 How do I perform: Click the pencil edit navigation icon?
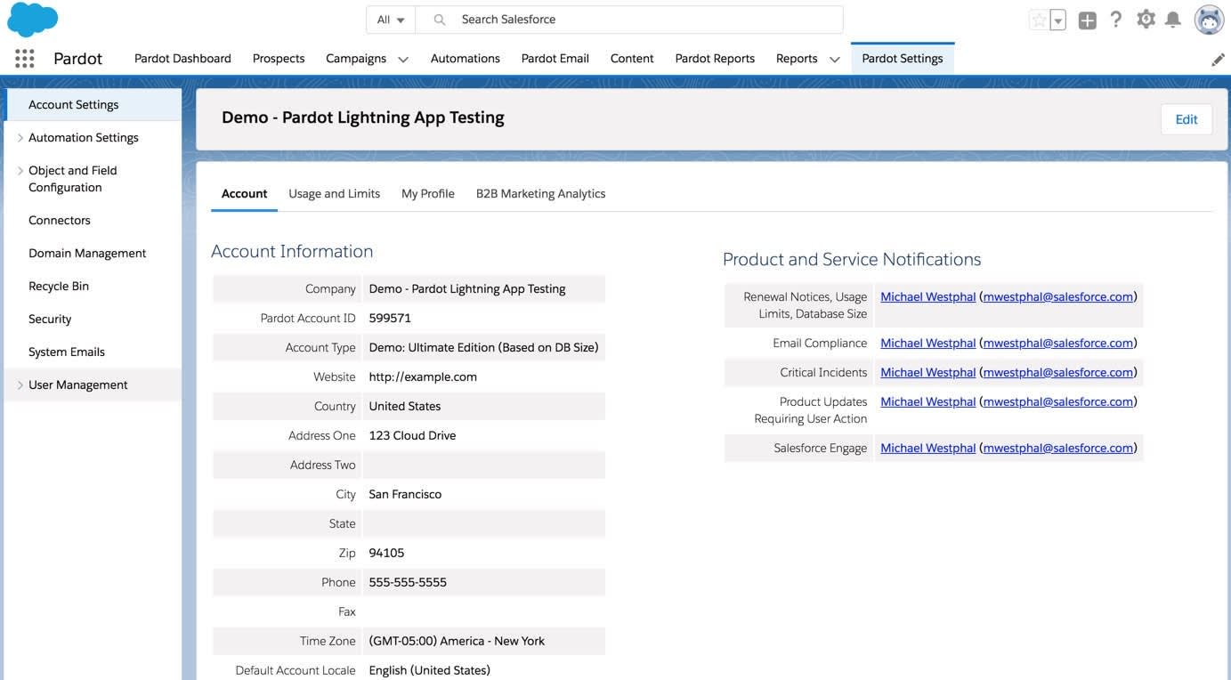pos(1218,60)
